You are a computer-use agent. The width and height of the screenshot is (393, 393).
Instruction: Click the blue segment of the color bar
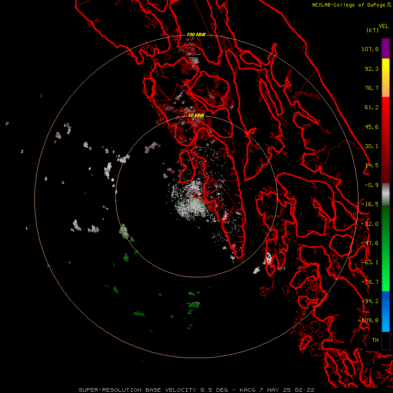386,311
